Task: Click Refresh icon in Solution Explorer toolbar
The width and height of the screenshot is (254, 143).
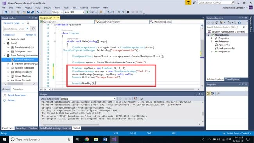Action: coord(240,23)
